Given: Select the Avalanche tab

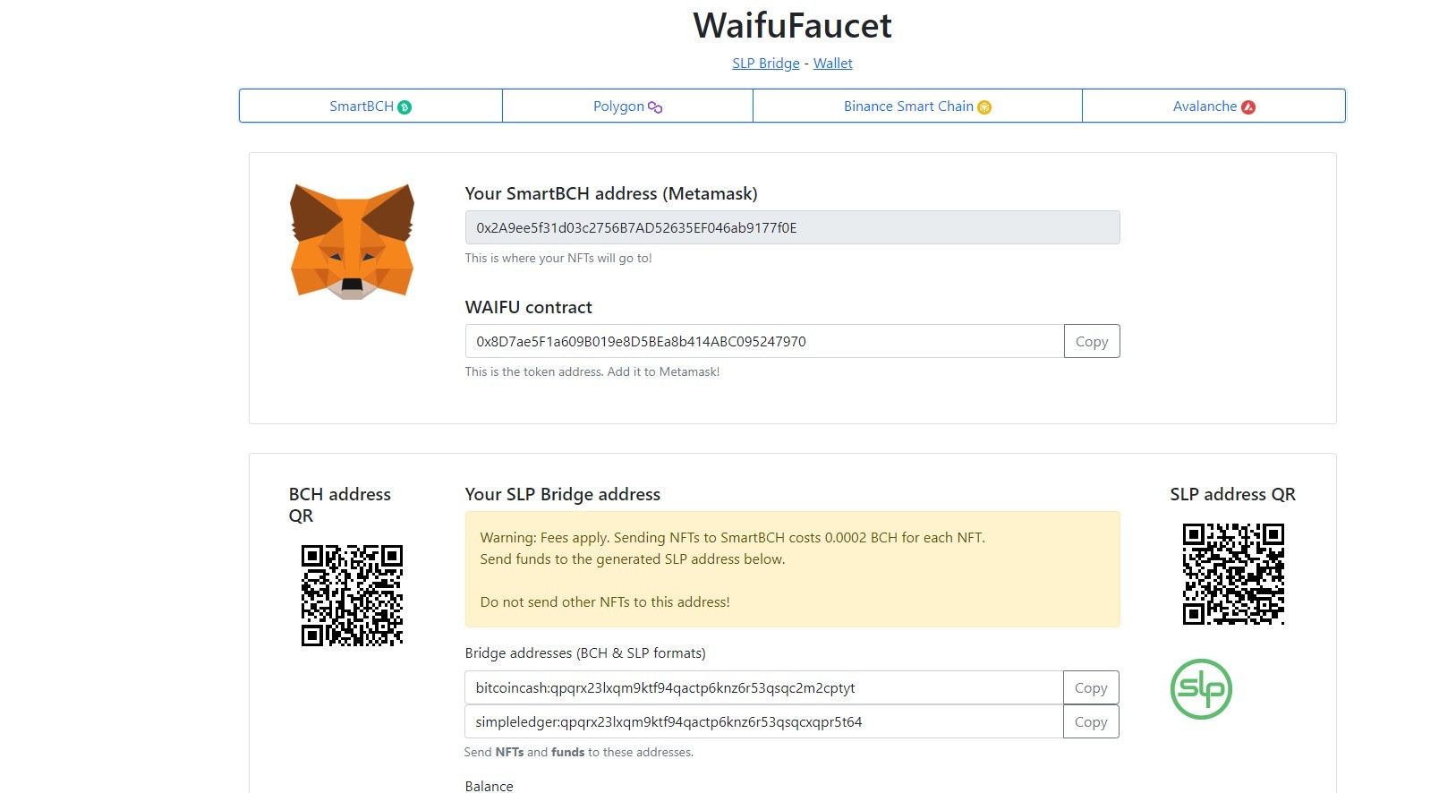Looking at the screenshot, I should (x=1213, y=106).
